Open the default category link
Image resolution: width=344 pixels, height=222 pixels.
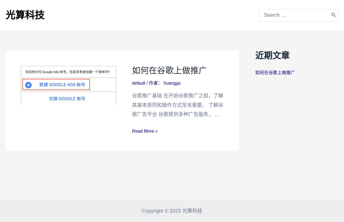click(139, 83)
